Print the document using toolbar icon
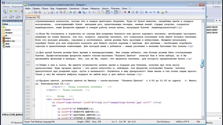Image resolution: width=223 pixels, height=125 pixels. pyautogui.click(x=52, y=12)
